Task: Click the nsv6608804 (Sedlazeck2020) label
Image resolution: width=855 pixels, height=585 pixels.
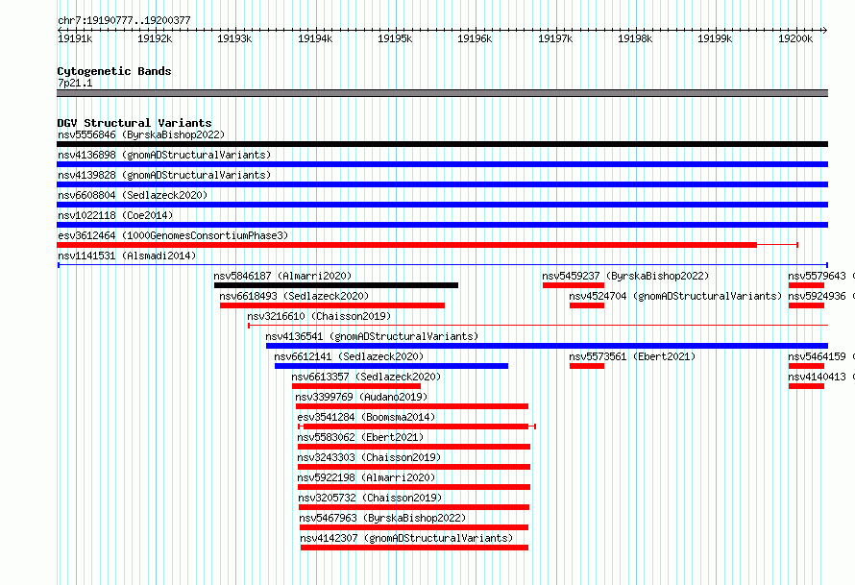Action: pyautogui.click(x=133, y=195)
